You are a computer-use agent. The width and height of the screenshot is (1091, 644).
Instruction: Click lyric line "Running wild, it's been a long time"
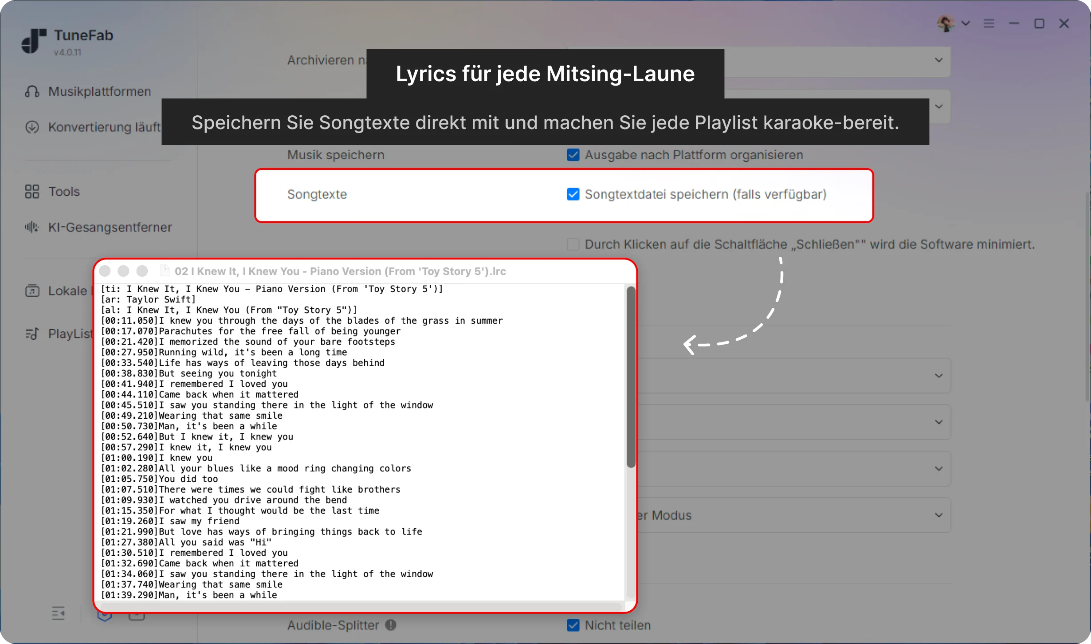[224, 353]
